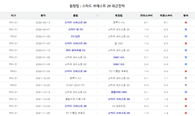Open home team FC 낭트

pyautogui.click(x=76, y=36)
